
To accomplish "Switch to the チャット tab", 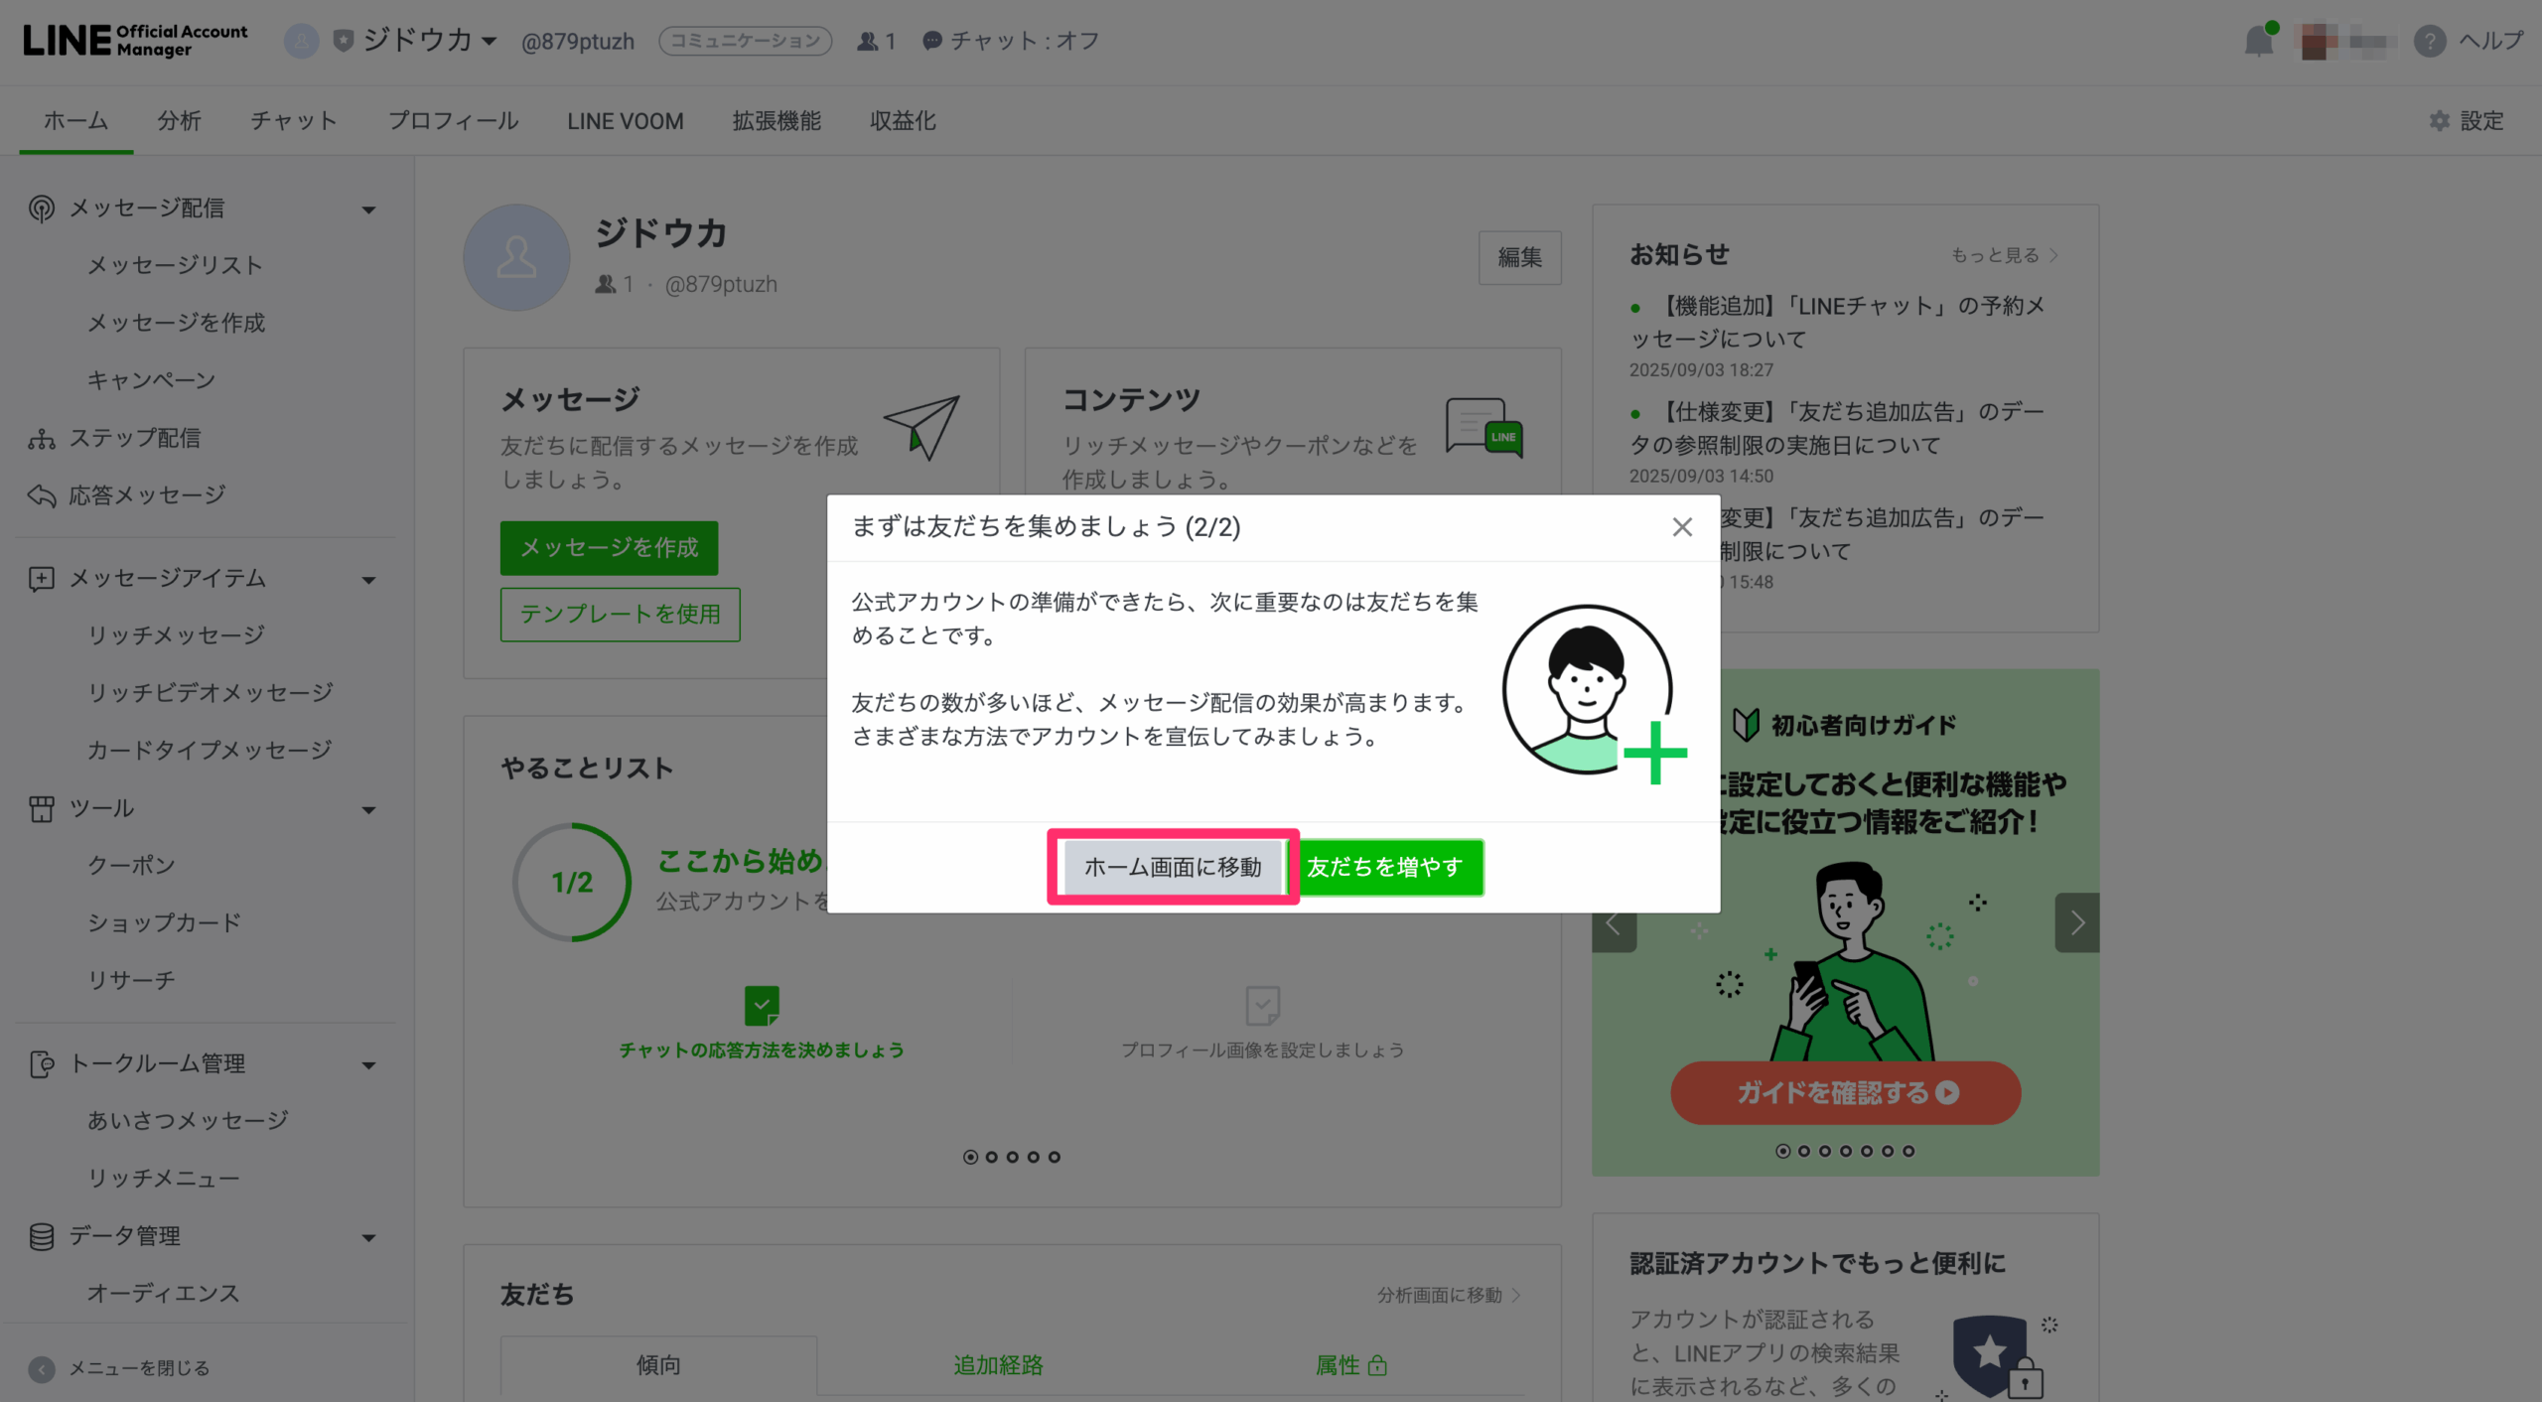I will click(x=294, y=121).
